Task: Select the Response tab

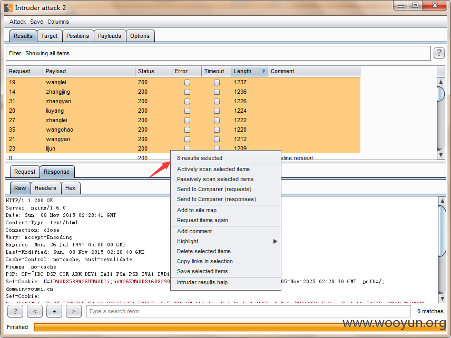Action: [x=57, y=172]
